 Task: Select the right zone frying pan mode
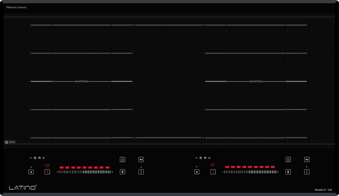pos(209,158)
